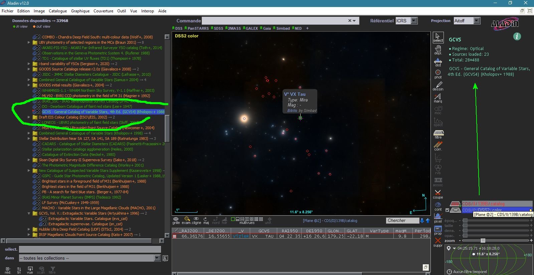Viewport: 534px width, 275px height.
Task: Click the VizieR link in table row
Action: pos(241,236)
